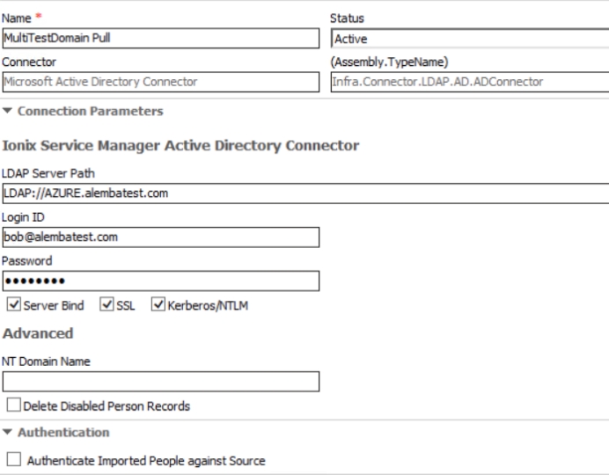Uncheck the Server Bind checkbox

click(12, 306)
